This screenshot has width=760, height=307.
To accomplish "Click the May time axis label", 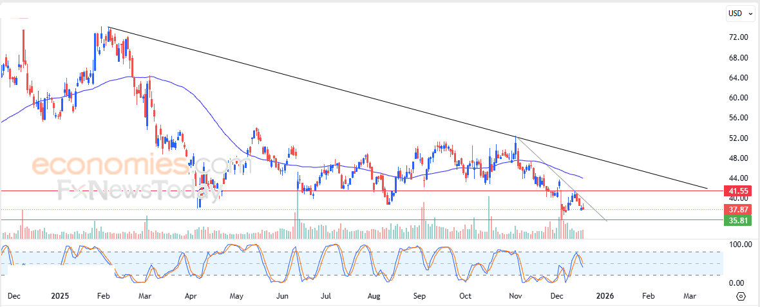I will click(236, 295).
